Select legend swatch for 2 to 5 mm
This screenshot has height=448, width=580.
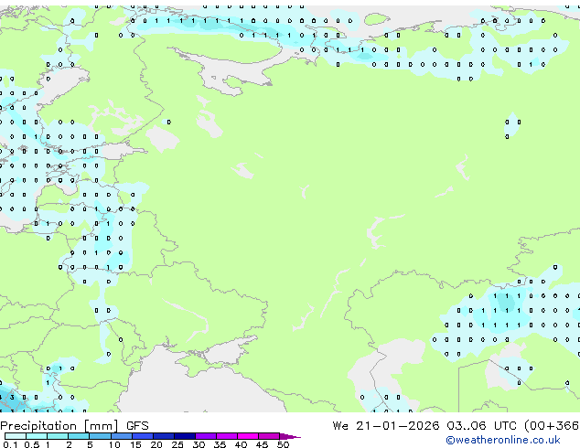tap(79, 436)
